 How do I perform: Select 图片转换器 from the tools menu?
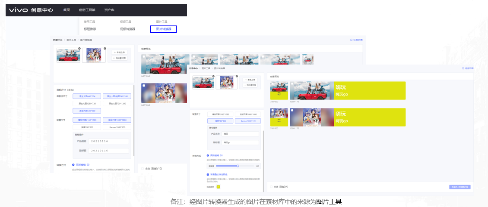163,29
